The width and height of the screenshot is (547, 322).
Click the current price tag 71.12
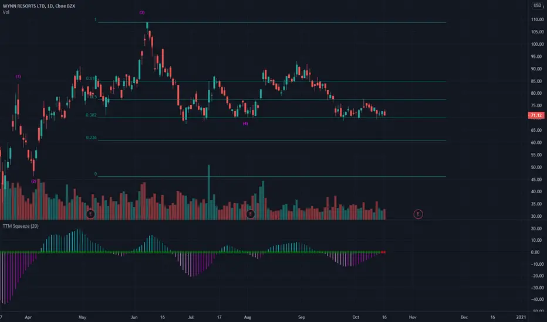536,115
